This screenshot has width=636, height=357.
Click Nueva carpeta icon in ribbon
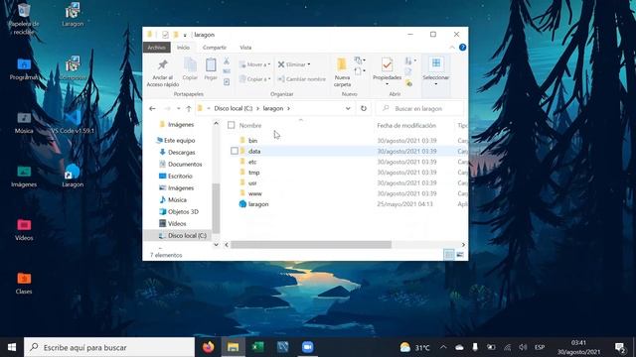(342, 64)
